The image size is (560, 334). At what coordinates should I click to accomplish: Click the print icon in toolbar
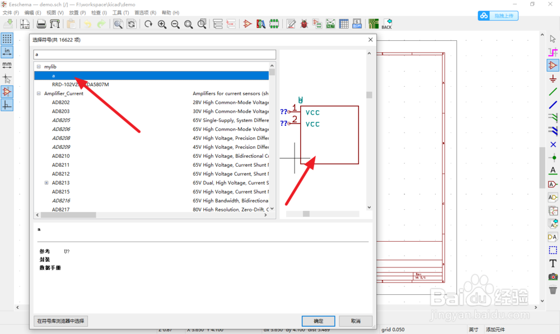coord(41,24)
